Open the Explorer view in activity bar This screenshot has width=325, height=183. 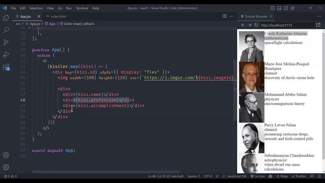6,18
